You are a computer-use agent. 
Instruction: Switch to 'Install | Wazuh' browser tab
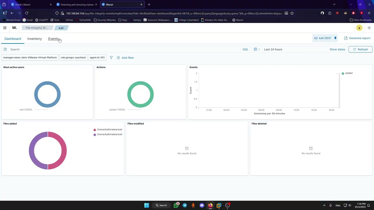(31, 4)
